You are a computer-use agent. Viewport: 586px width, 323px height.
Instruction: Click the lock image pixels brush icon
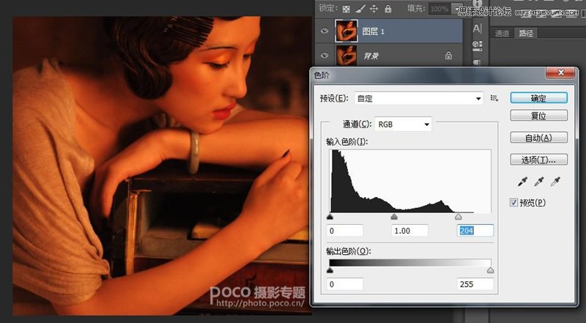pos(360,9)
